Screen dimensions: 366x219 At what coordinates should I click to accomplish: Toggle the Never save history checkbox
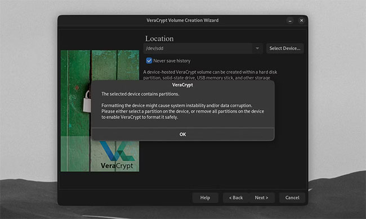(149, 61)
